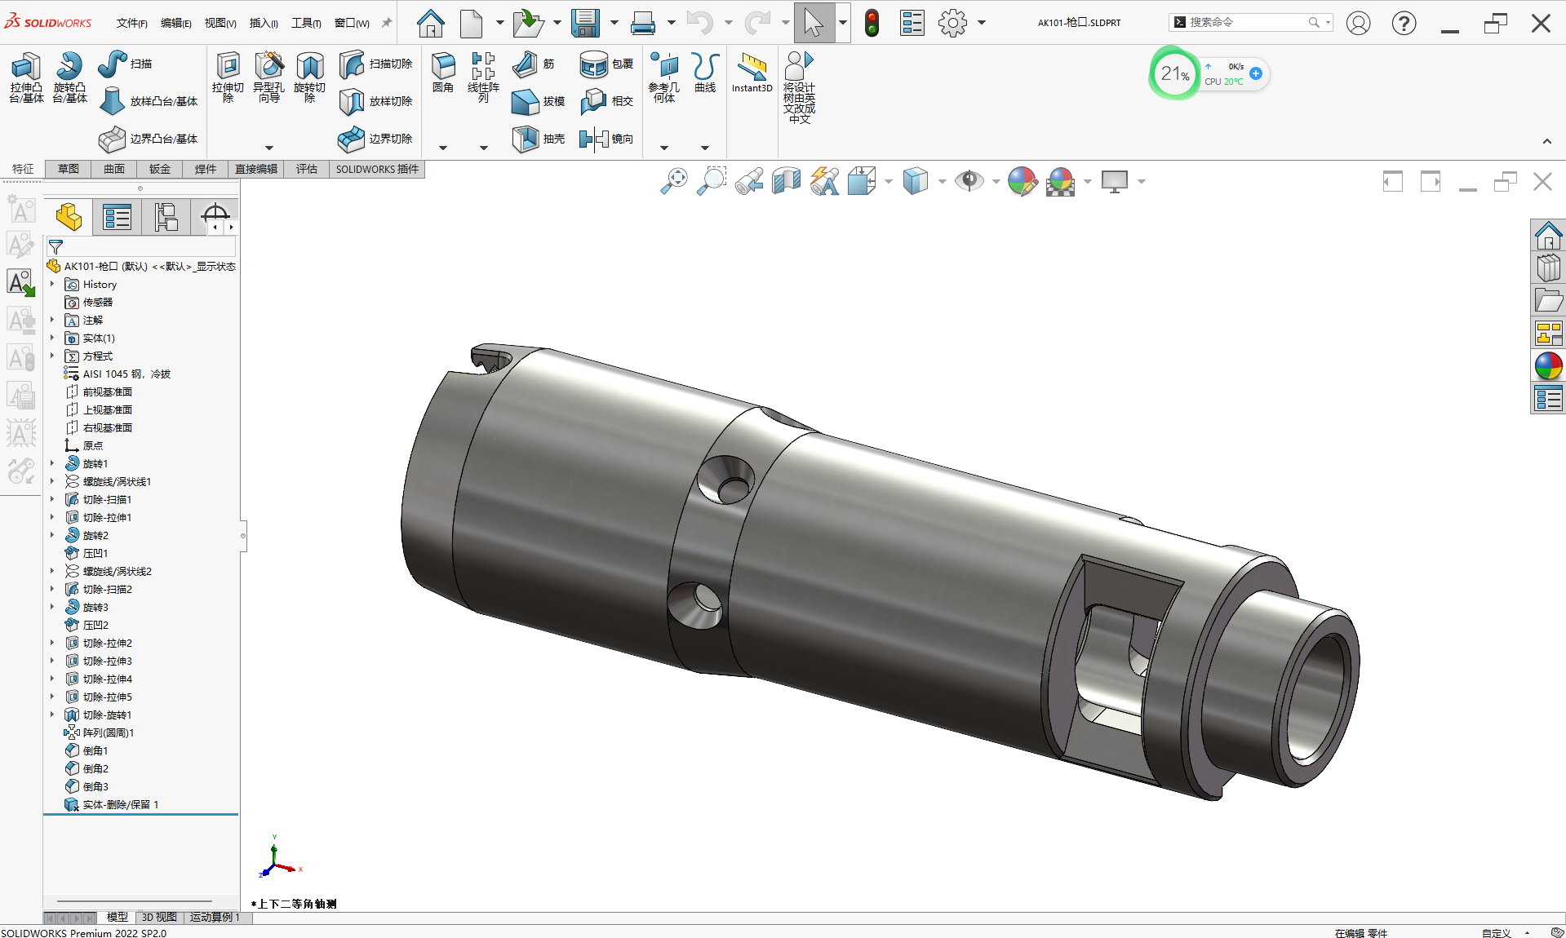Click the Edit Appearance color ball icon
The image size is (1566, 938).
click(1022, 181)
